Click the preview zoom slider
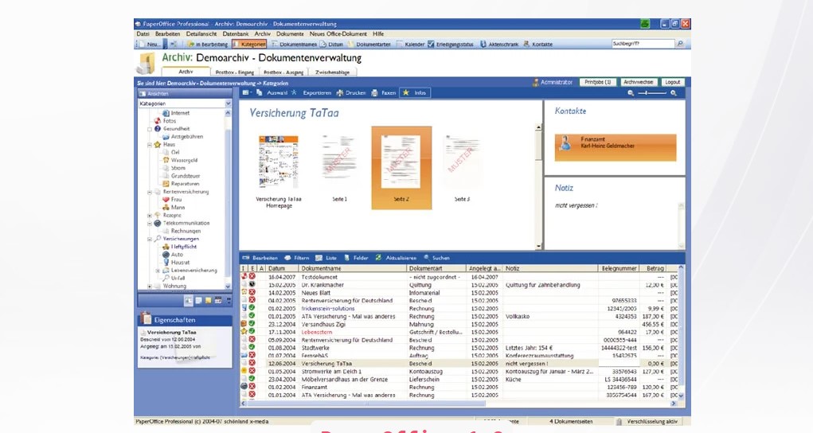Screen dimensions: 813x433 pos(652,93)
